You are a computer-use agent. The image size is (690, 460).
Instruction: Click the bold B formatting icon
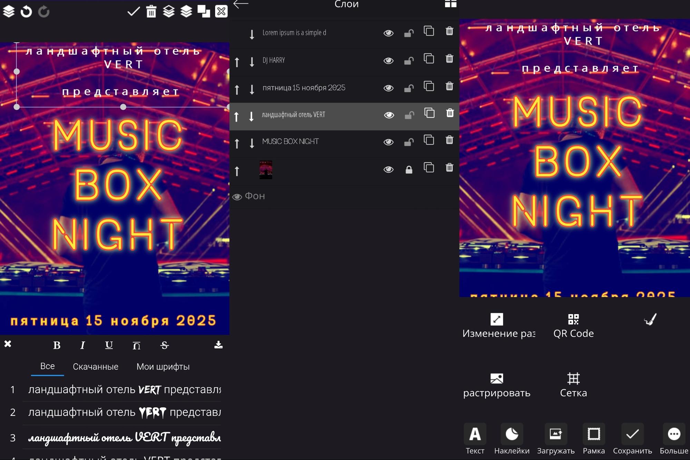click(x=57, y=345)
